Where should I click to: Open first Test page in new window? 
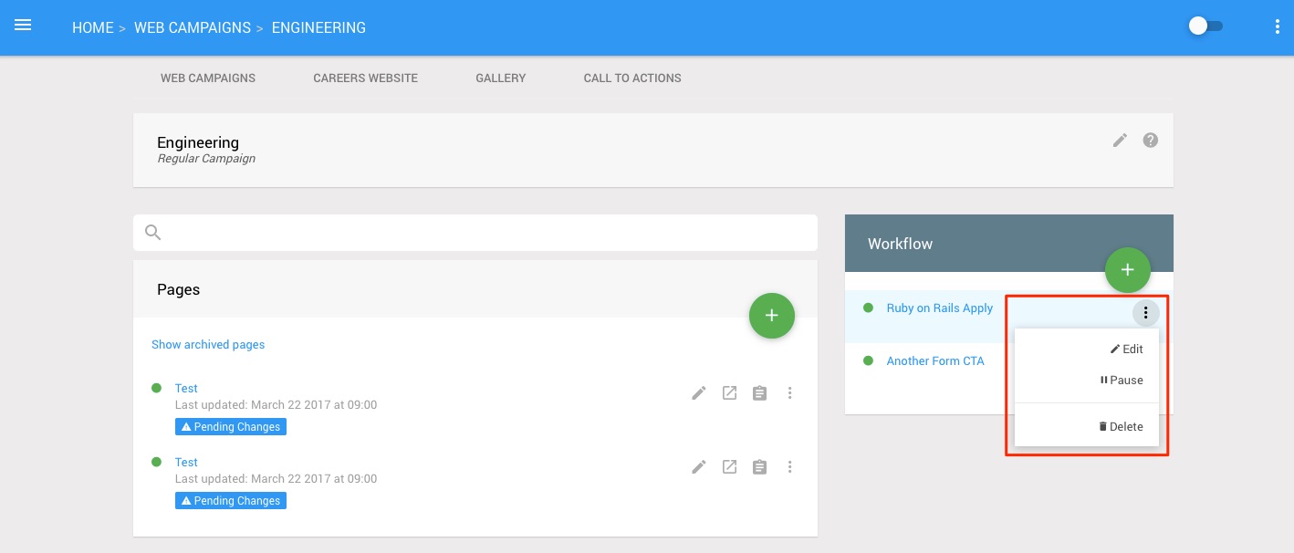pyautogui.click(x=729, y=393)
